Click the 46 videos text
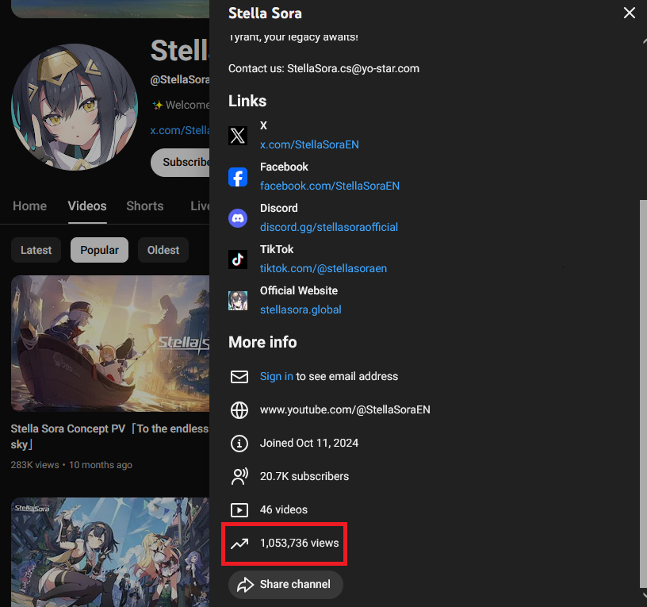Screen dimensions: 647x607 pos(284,510)
